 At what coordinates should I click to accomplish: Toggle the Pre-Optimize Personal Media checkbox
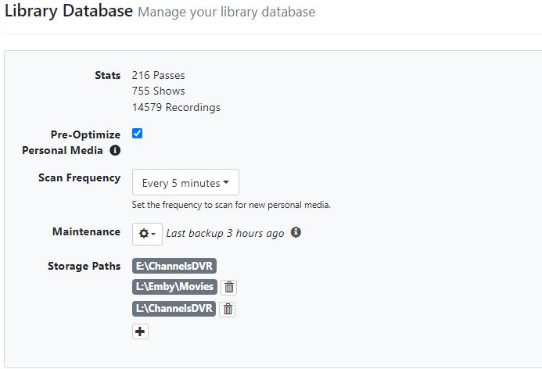(138, 134)
